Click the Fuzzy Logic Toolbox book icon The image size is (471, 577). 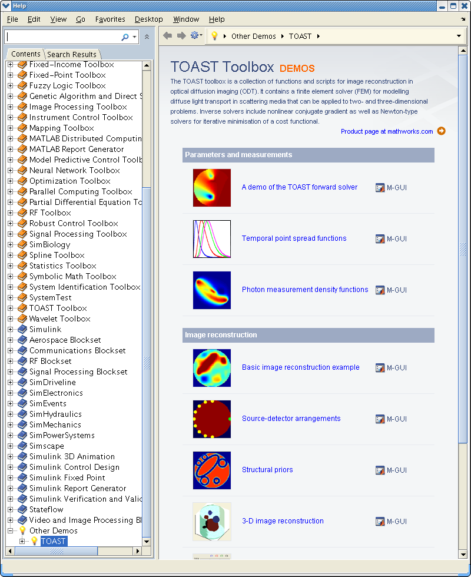click(x=22, y=85)
